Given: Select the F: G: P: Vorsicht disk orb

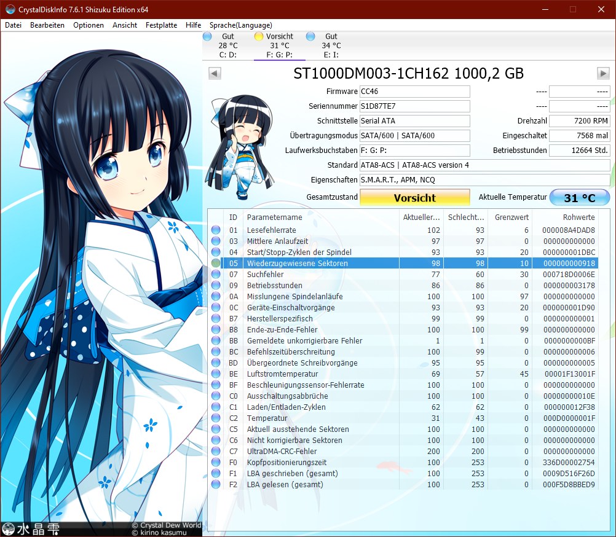Looking at the screenshot, I should click(258, 36).
